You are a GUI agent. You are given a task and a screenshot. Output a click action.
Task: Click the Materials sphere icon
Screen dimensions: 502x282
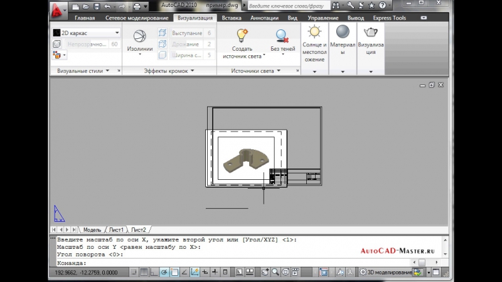[343, 33]
